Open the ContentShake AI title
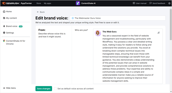 (x=88, y=3)
